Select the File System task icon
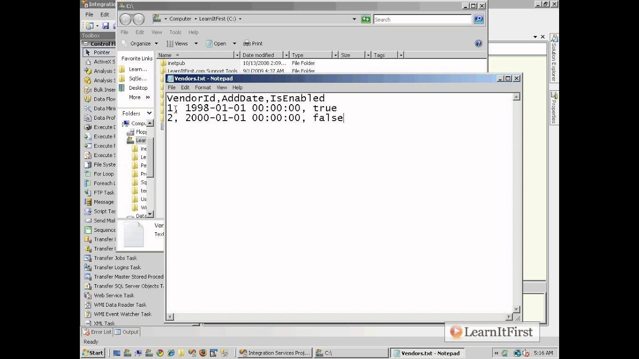This screenshot has height=359, width=639. pos(88,165)
